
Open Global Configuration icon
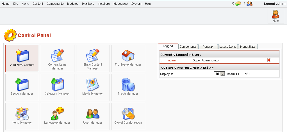(128, 114)
